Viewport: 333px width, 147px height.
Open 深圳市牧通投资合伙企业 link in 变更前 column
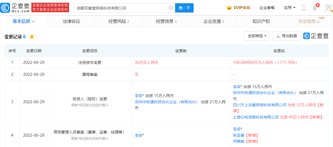166,102
